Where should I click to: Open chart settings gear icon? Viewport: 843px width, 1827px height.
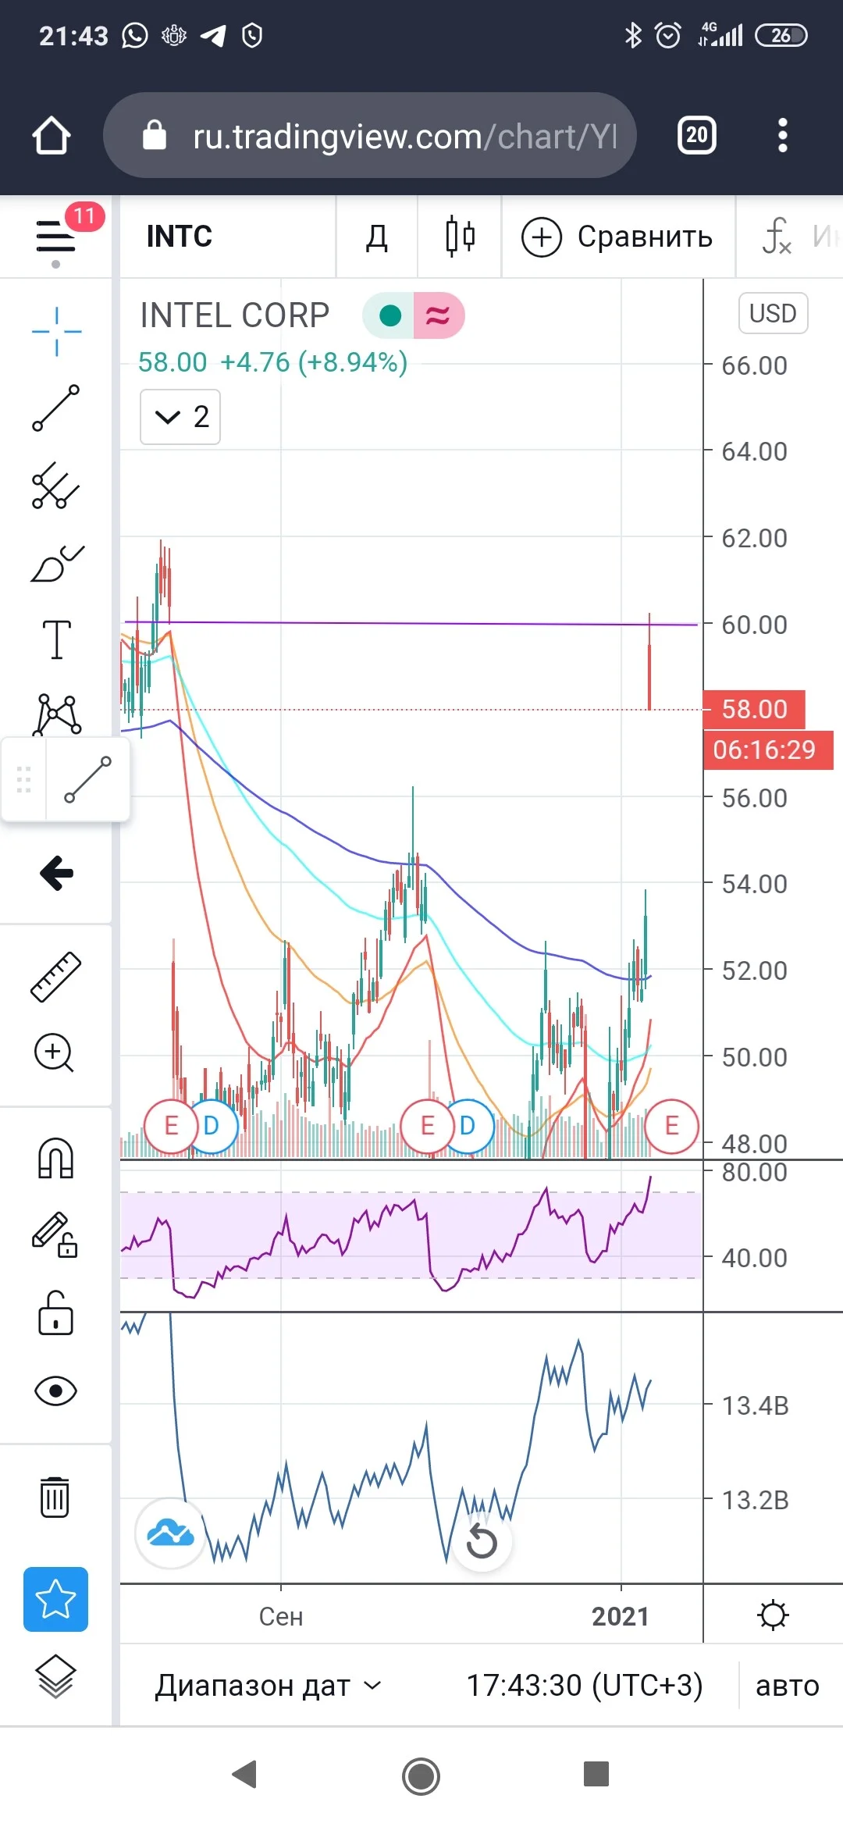(x=773, y=1615)
